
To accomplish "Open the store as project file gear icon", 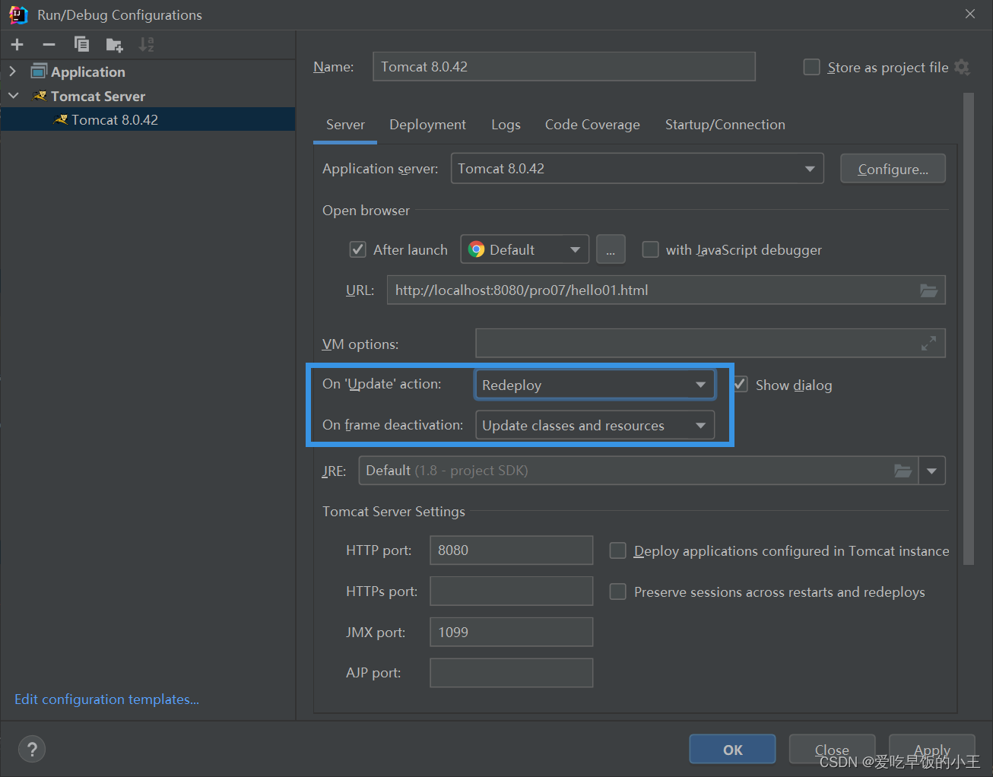I will tap(962, 67).
